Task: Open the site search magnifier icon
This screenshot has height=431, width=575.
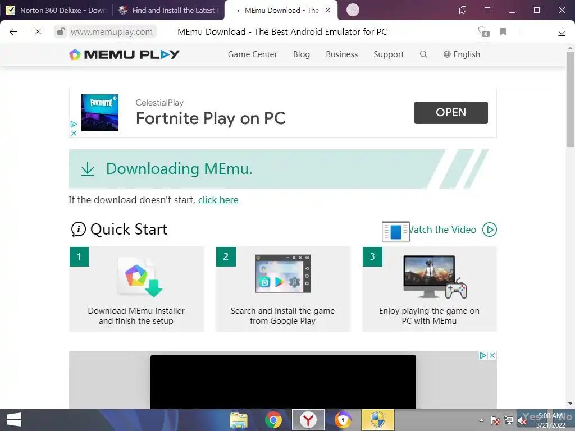Action: (423, 54)
